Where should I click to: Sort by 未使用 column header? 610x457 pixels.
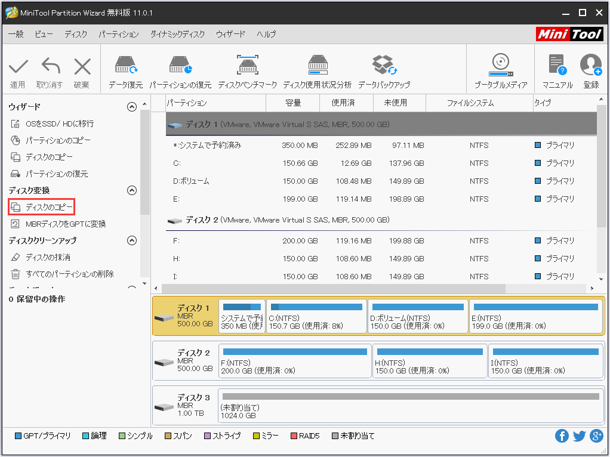pos(399,103)
